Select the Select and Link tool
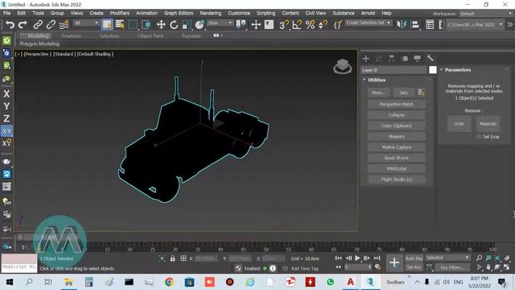515x290 pixels. point(38,25)
